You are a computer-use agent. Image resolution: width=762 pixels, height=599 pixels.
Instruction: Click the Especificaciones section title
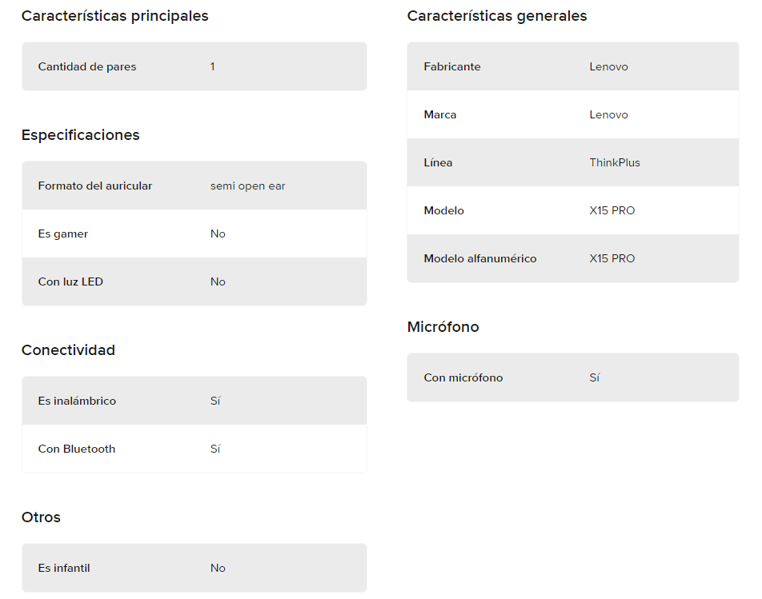pos(81,135)
